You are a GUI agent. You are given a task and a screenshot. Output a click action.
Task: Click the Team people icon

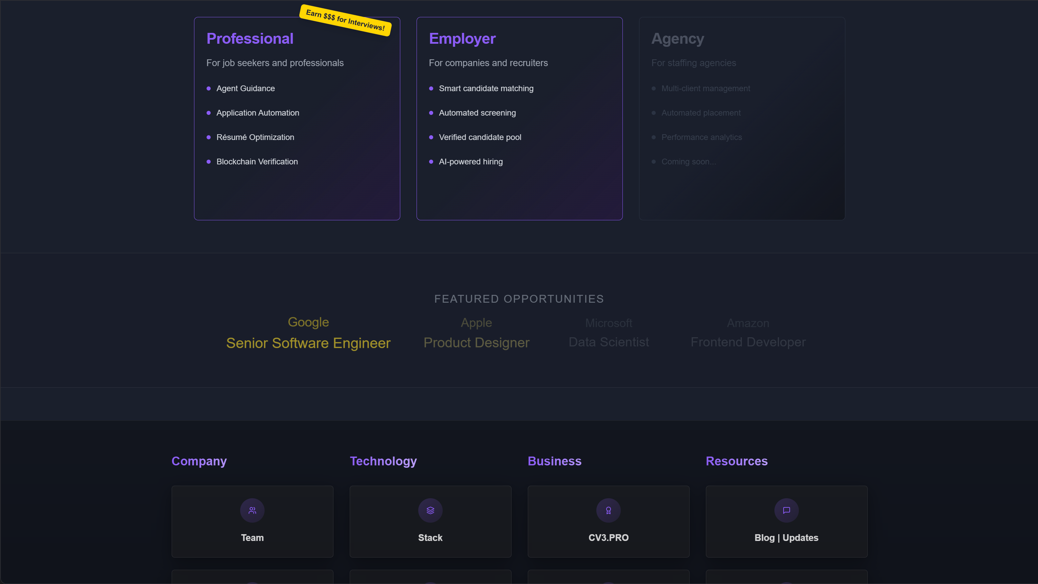click(x=252, y=510)
